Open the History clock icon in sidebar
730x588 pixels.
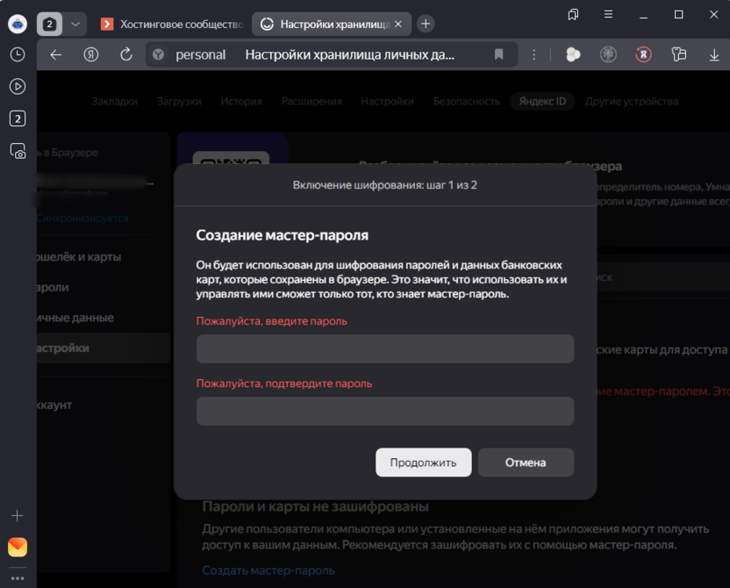click(x=18, y=54)
